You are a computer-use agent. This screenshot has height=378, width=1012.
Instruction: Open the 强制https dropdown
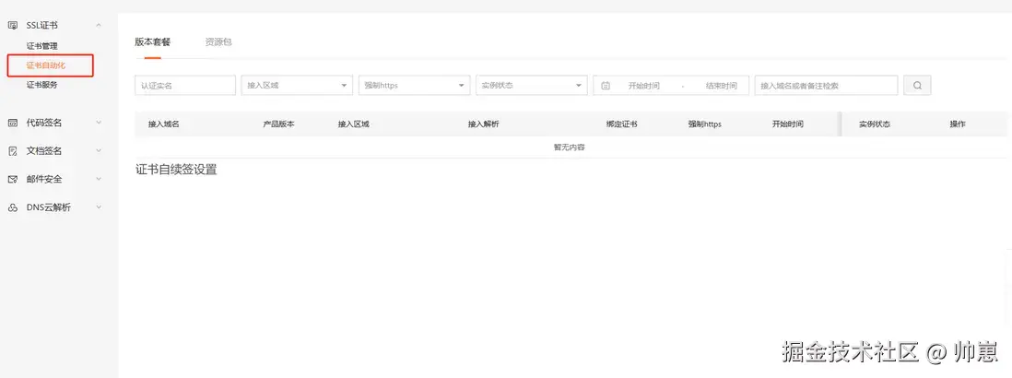tap(414, 85)
